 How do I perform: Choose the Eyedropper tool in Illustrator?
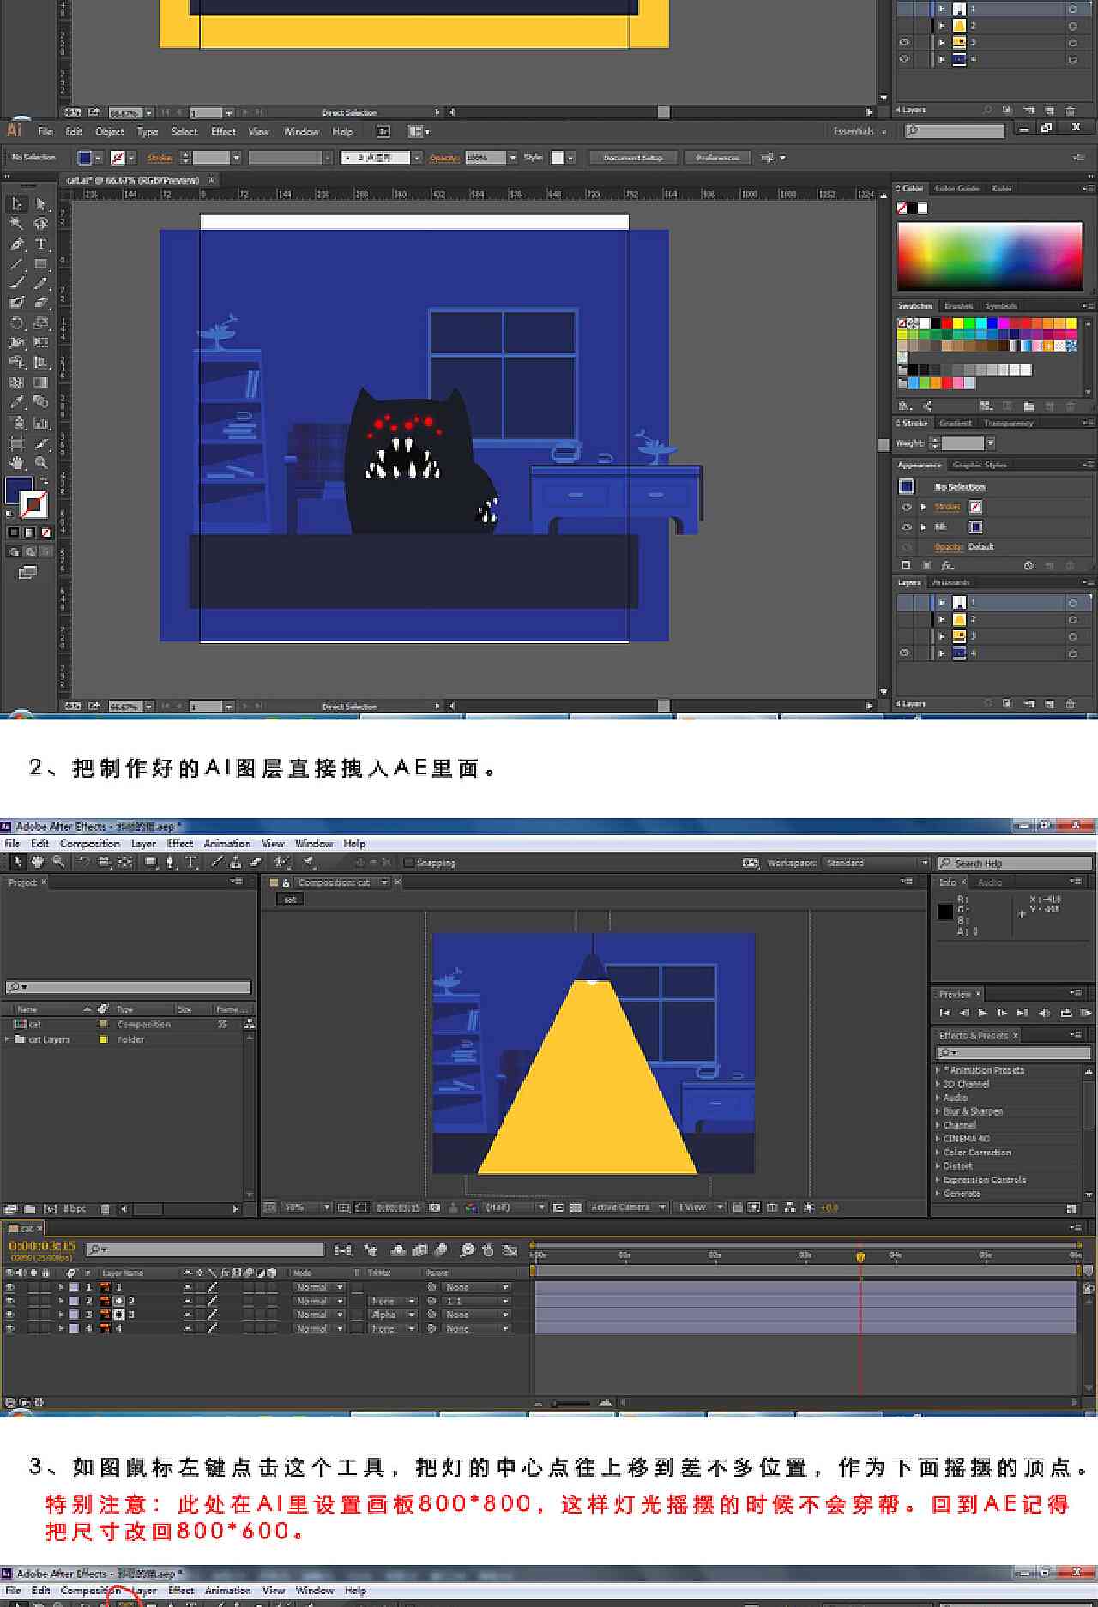16,402
